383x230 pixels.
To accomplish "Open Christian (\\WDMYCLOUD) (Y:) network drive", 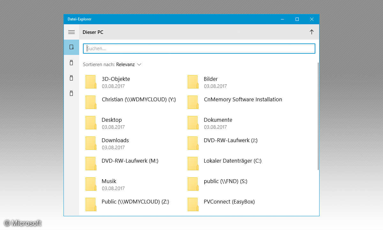I will [139, 99].
